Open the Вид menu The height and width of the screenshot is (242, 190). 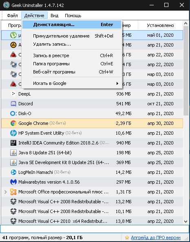coord(55,16)
